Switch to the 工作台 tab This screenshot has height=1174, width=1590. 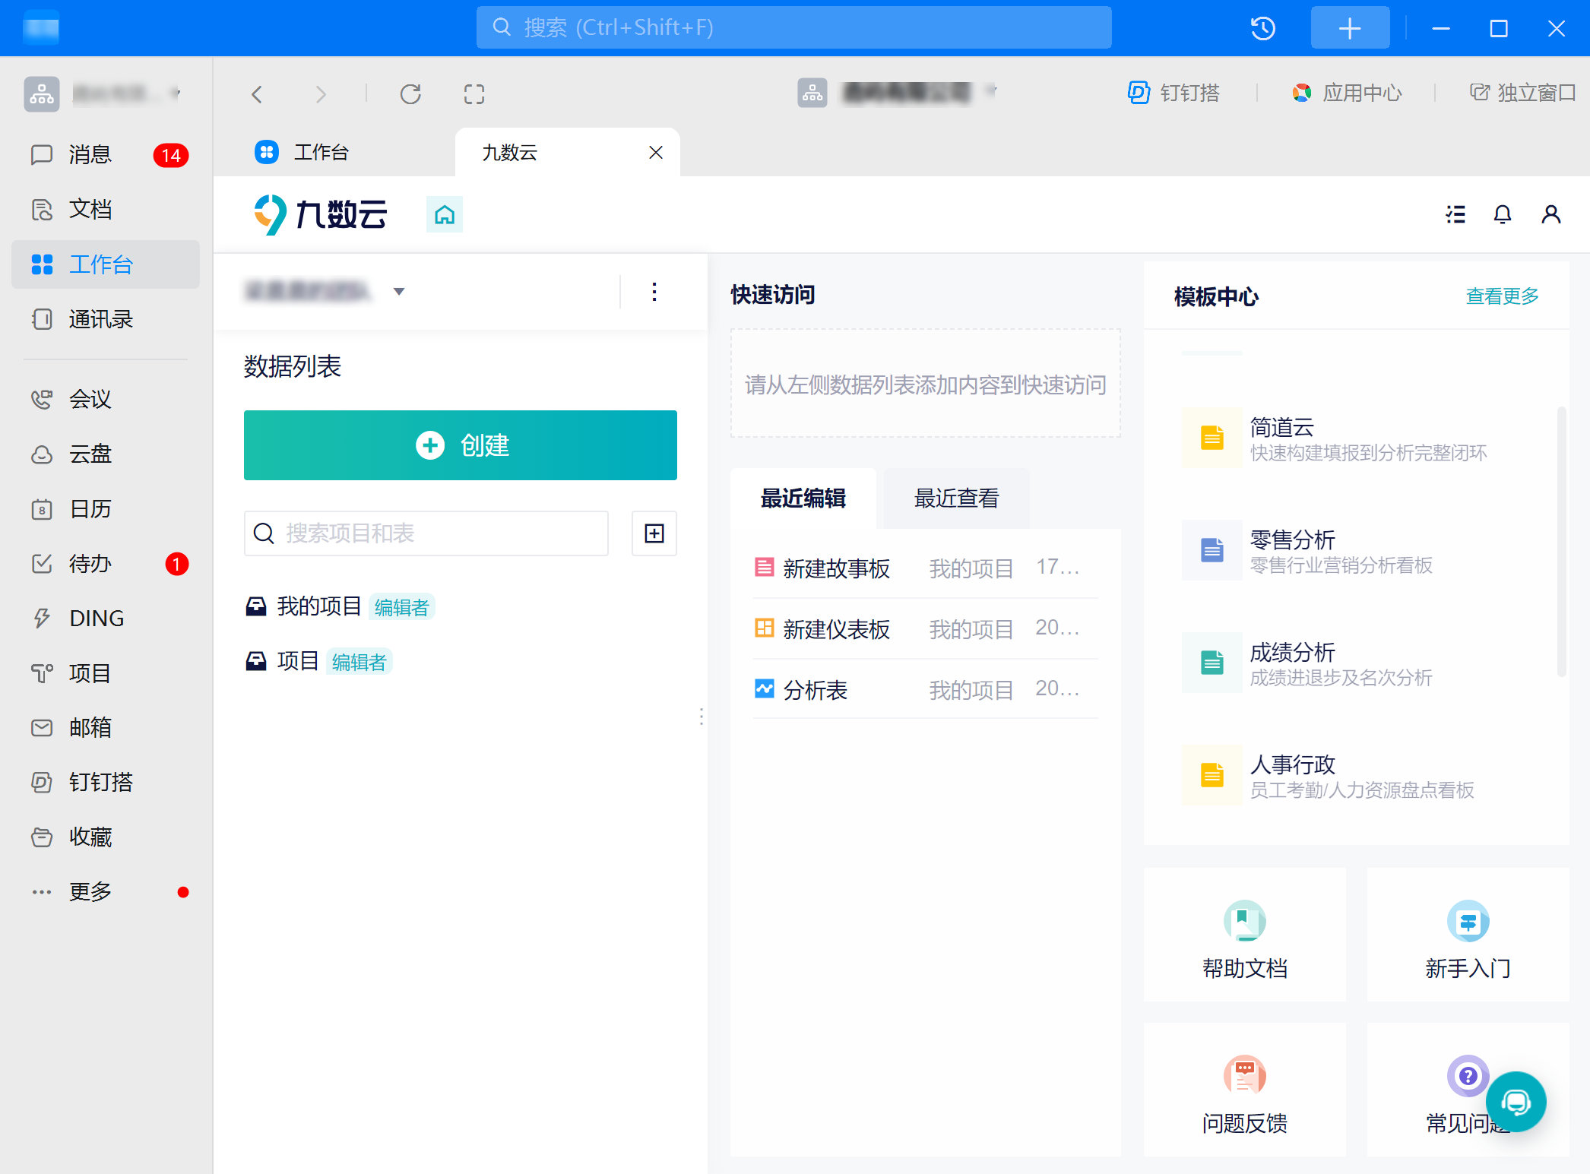click(x=320, y=152)
